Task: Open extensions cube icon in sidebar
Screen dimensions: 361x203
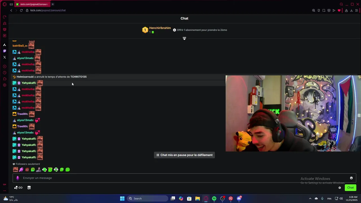Action: 5,79
